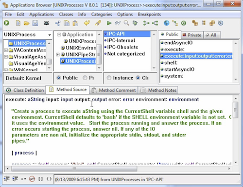This screenshot has height=187, width=243.
Task: Click the scissors cut icon
Action: [x=58, y=23]
